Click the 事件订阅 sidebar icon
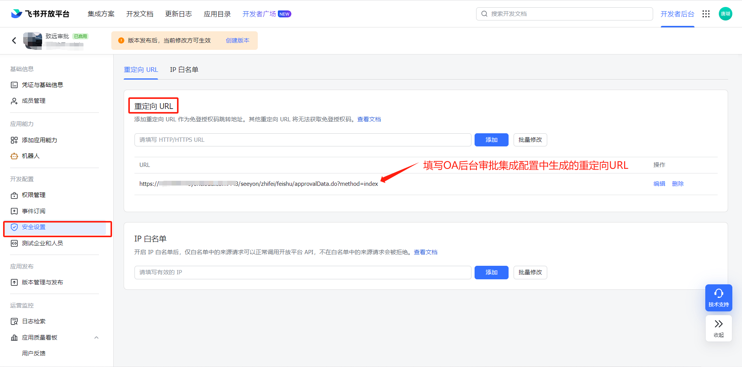This screenshot has width=742, height=367. pyautogui.click(x=14, y=211)
